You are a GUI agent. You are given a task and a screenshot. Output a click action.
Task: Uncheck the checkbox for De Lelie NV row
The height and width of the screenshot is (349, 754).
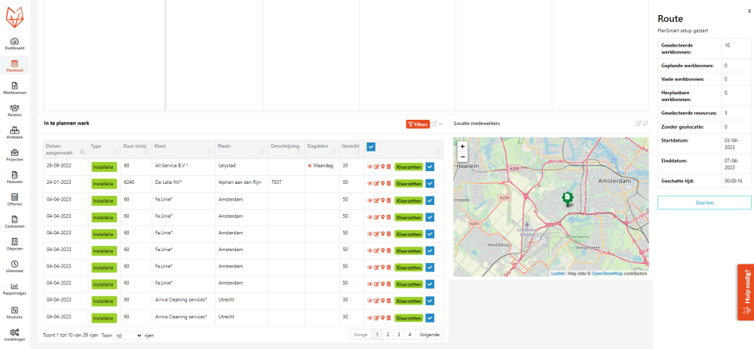point(430,183)
